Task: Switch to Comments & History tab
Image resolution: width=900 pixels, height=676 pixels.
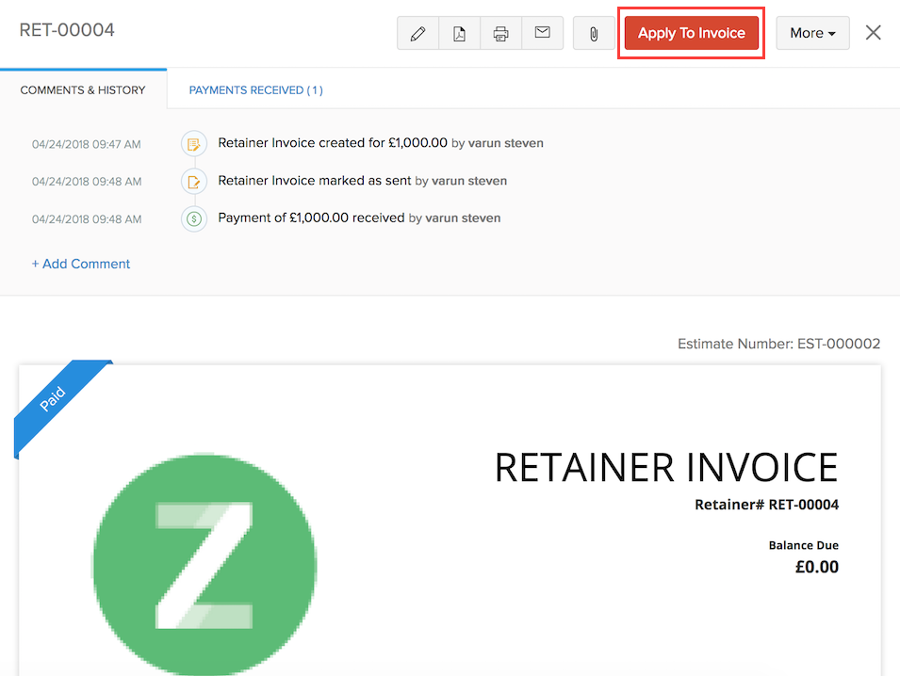Action: pos(83,90)
